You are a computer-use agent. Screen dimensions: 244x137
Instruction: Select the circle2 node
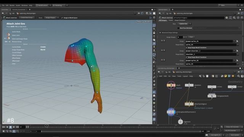click(x=232, y=87)
